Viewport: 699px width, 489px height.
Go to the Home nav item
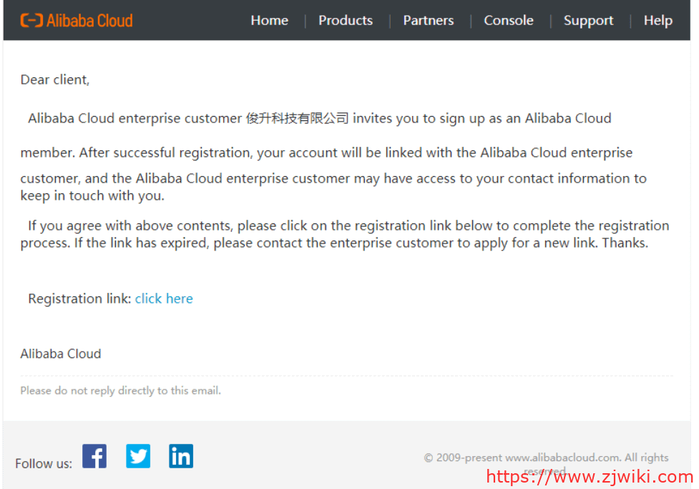[269, 20]
